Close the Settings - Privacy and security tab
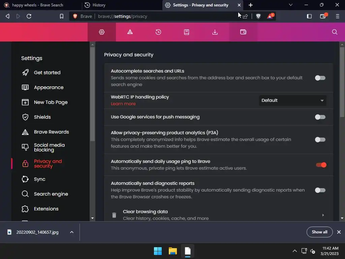 pos(239,5)
